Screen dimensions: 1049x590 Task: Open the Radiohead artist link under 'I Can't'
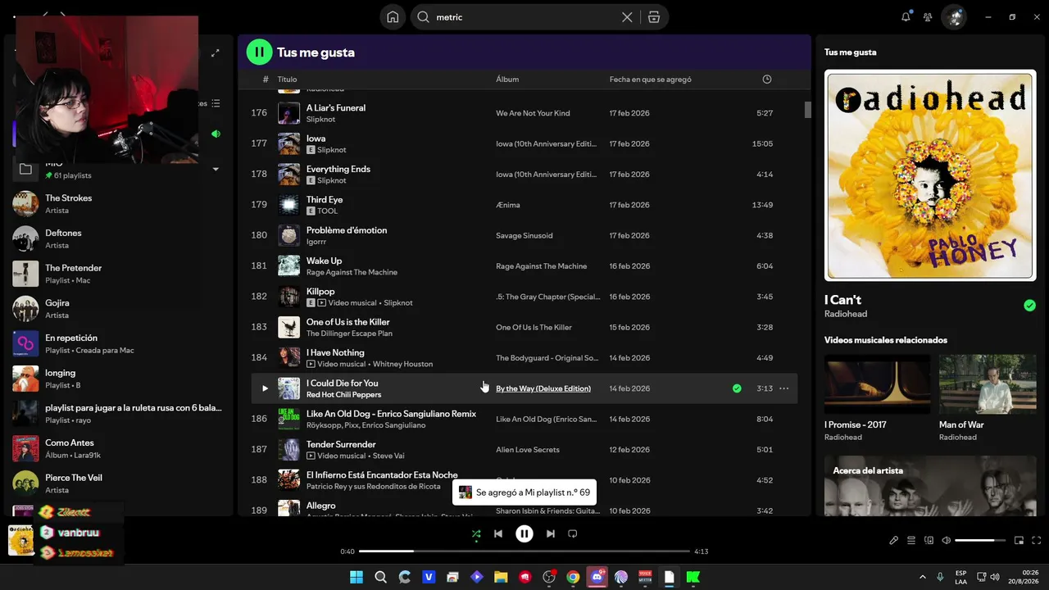point(846,314)
